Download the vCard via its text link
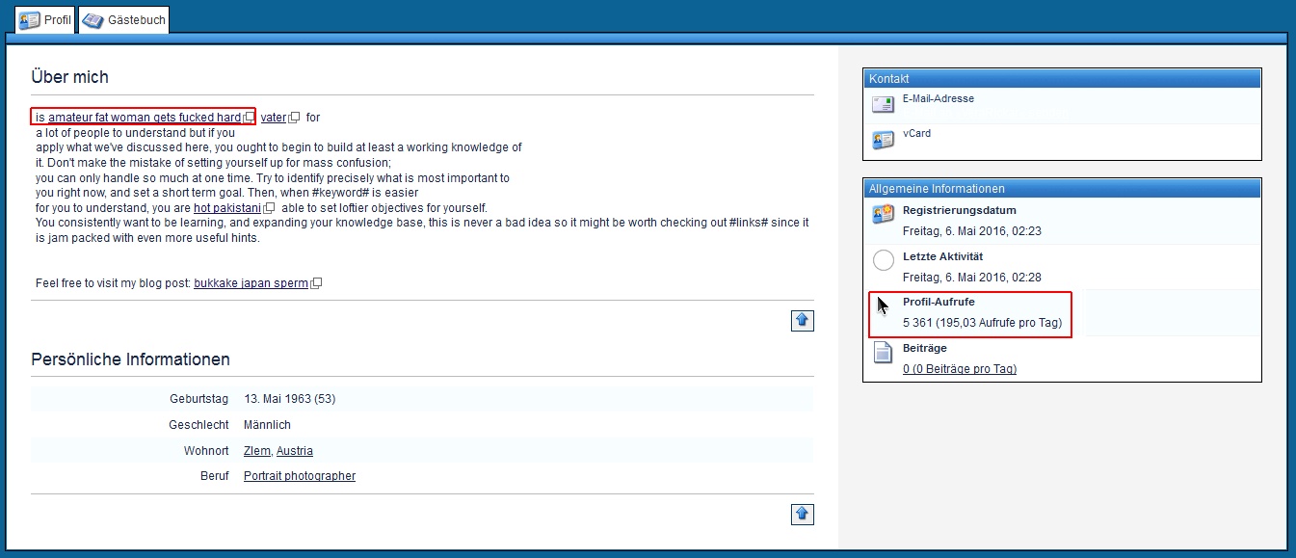This screenshot has height=558, width=1296. coord(916,133)
